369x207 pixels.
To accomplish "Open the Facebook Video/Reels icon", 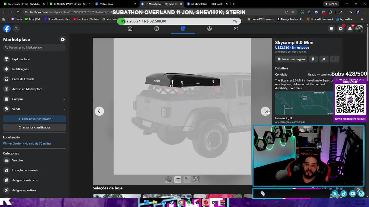I will pyautogui.click(x=157, y=28).
